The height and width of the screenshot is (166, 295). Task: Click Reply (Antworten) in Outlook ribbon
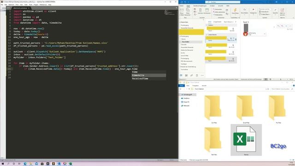[218, 9]
